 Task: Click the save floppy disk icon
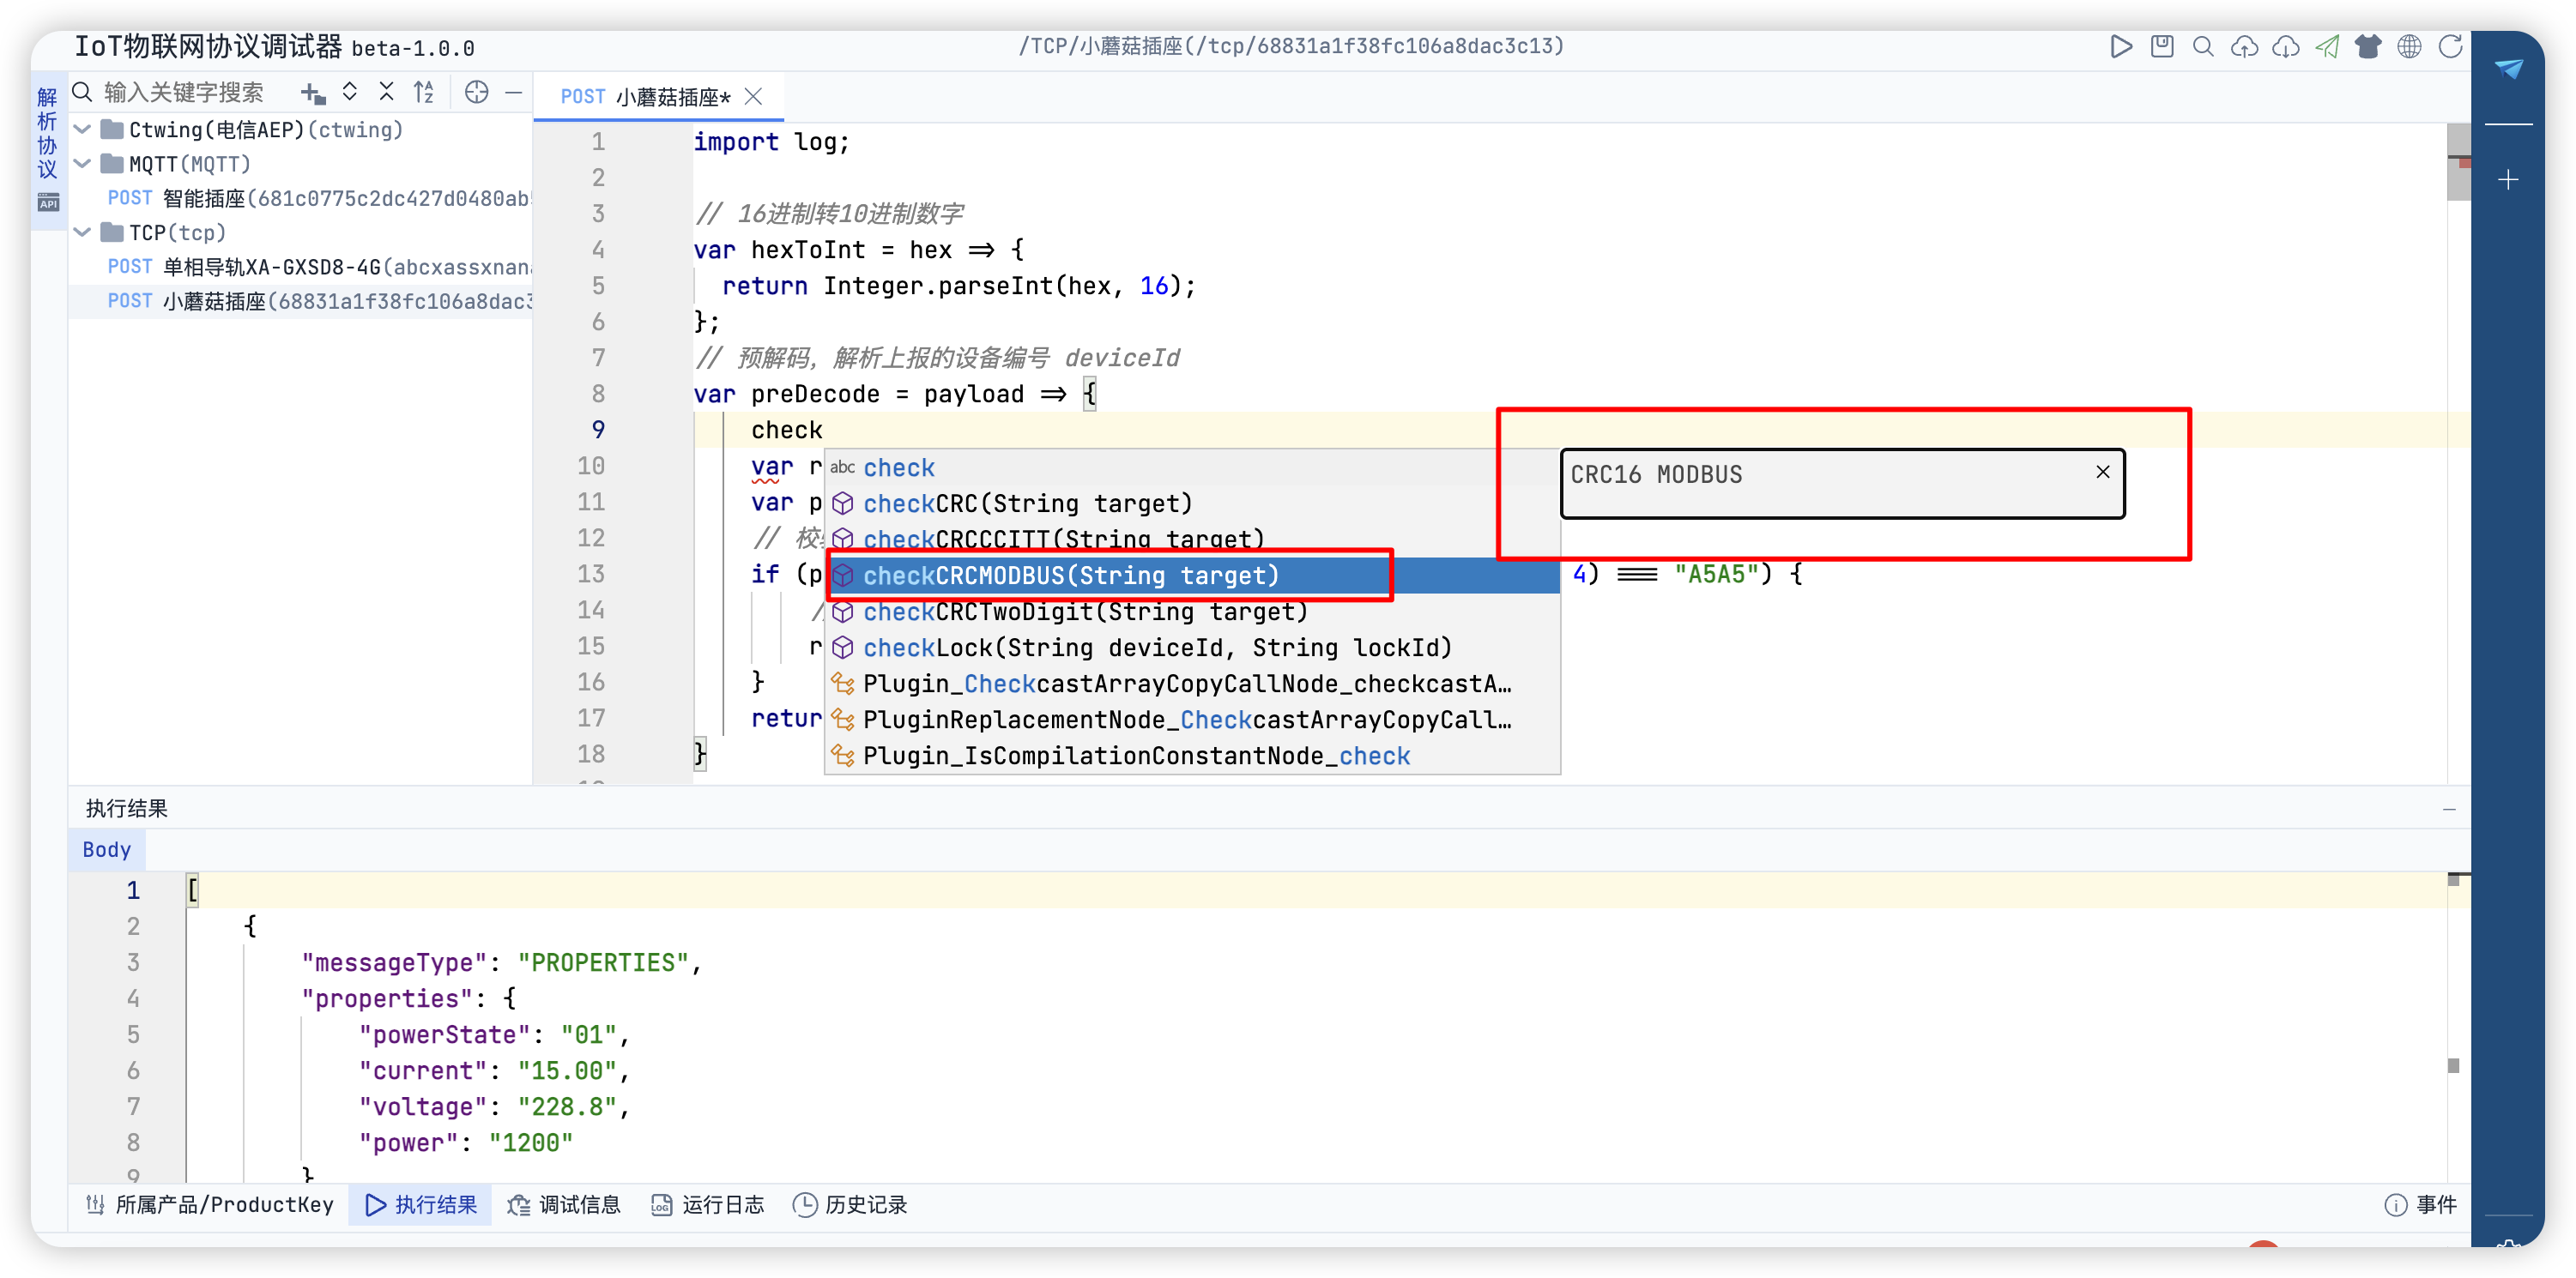2162,47
